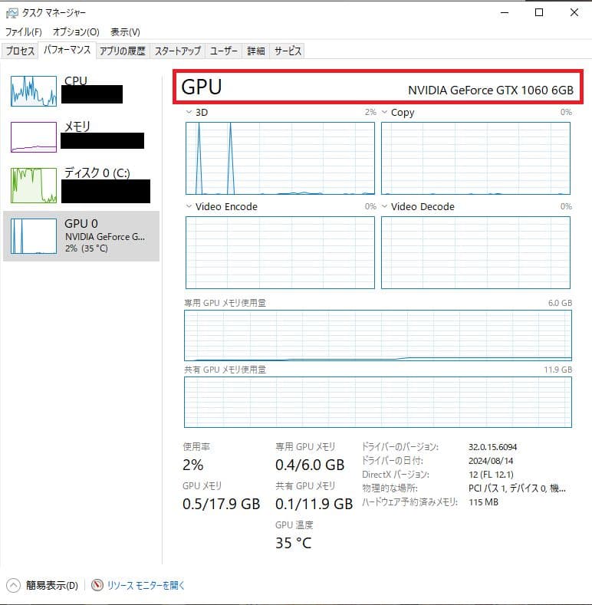The width and height of the screenshot is (592, 605).
Task: Click the Resource Monitor icon at bottom
Action: pyautogui.click(x=97, y=585)
